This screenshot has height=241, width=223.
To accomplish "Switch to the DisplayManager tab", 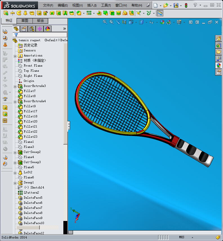I will 48,29.
